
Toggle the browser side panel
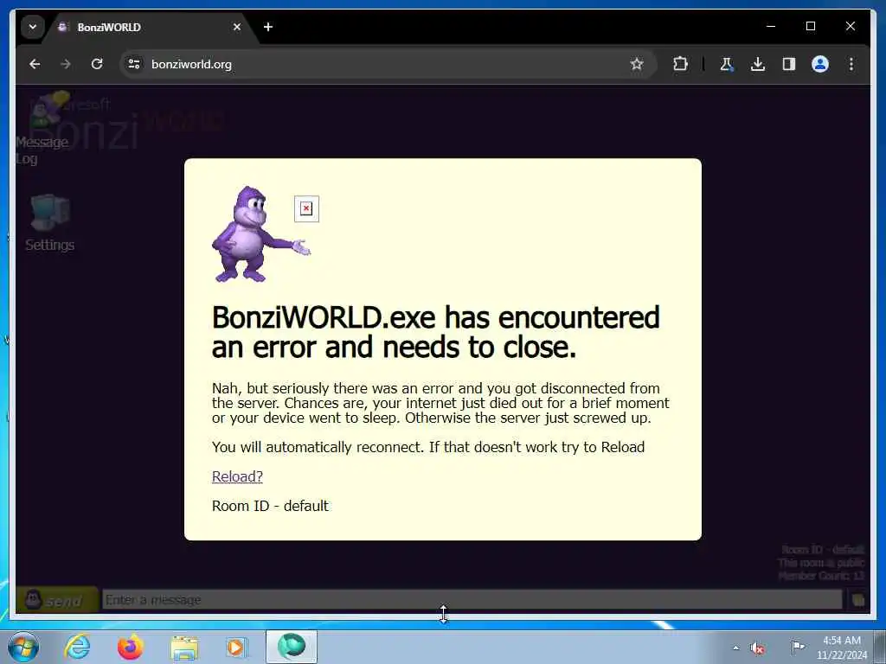tap(789, 64)
